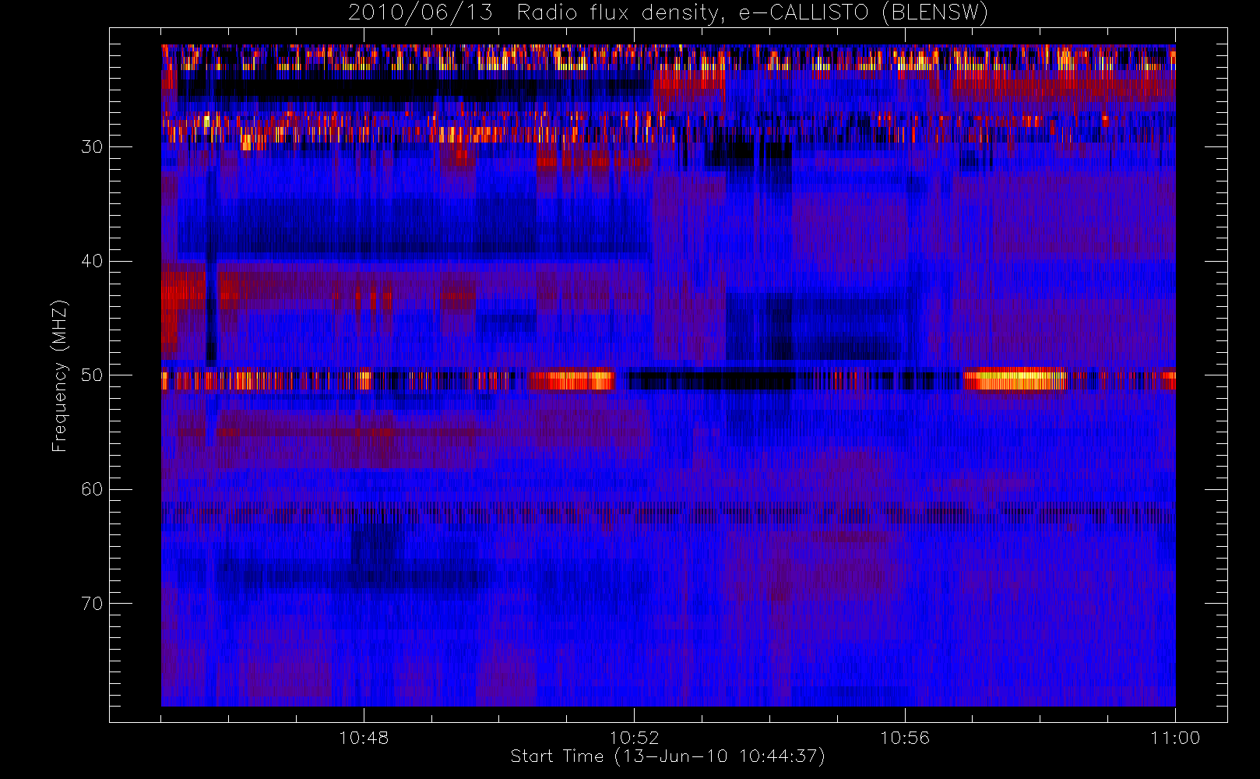The width and height of the screenshot is (1260, 779).
Task: Click the 10:52 time tick label
Action: tap(634, 738)
